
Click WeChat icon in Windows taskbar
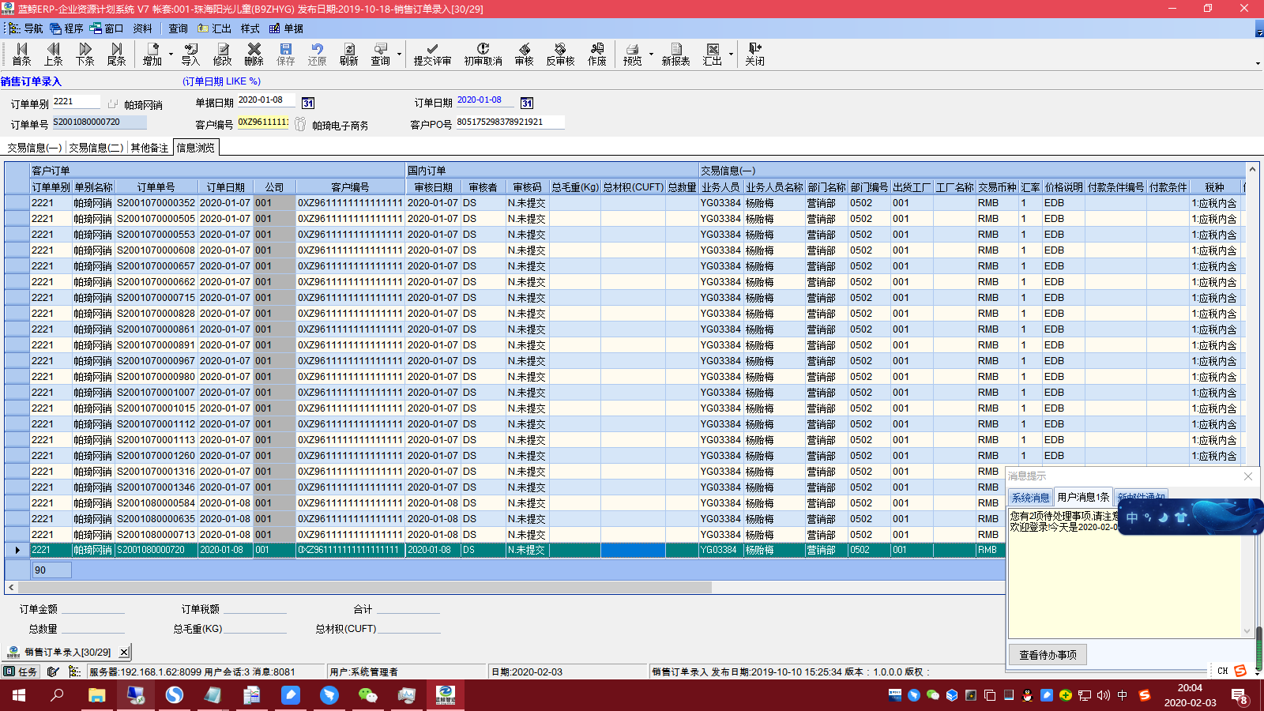coord(367,695)
